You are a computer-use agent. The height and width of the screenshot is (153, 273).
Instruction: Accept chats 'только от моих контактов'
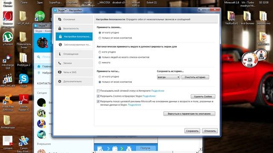click(x=100, y=82)
